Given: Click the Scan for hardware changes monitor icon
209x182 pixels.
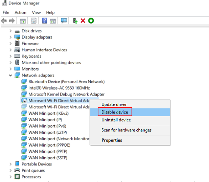Looking at the screenshot, I should coord(64,21).
